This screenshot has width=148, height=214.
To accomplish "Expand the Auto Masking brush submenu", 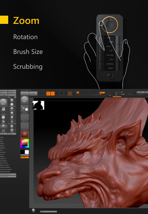I will [3, 161].
